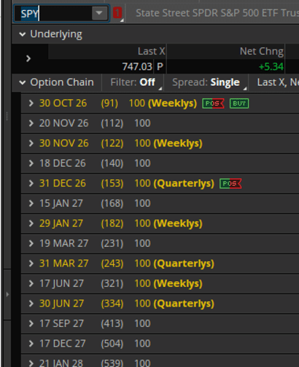299x367 pixels.
Task: Click the BUY badge on 30 OCT 26
Action: pos(239,103)
